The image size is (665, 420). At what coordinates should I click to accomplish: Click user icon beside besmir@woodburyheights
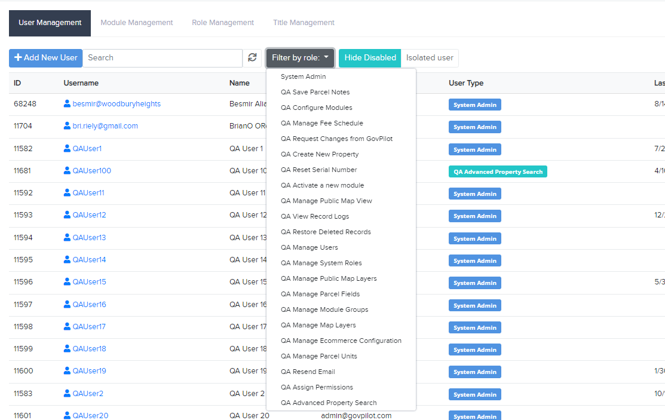tap(68, 103)
